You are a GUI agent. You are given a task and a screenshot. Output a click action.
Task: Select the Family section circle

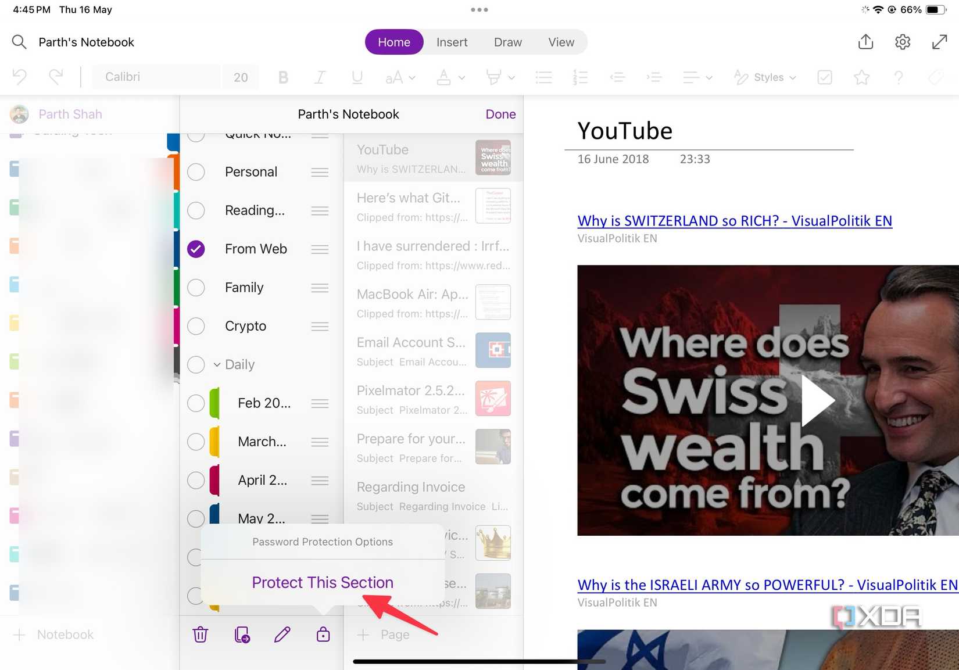coord(196,288)
